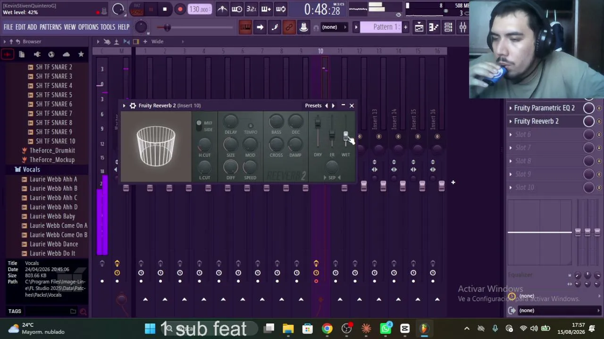Click the main pitch slider handle
Viewport: 604px width, 339px height.
point(167,28)
